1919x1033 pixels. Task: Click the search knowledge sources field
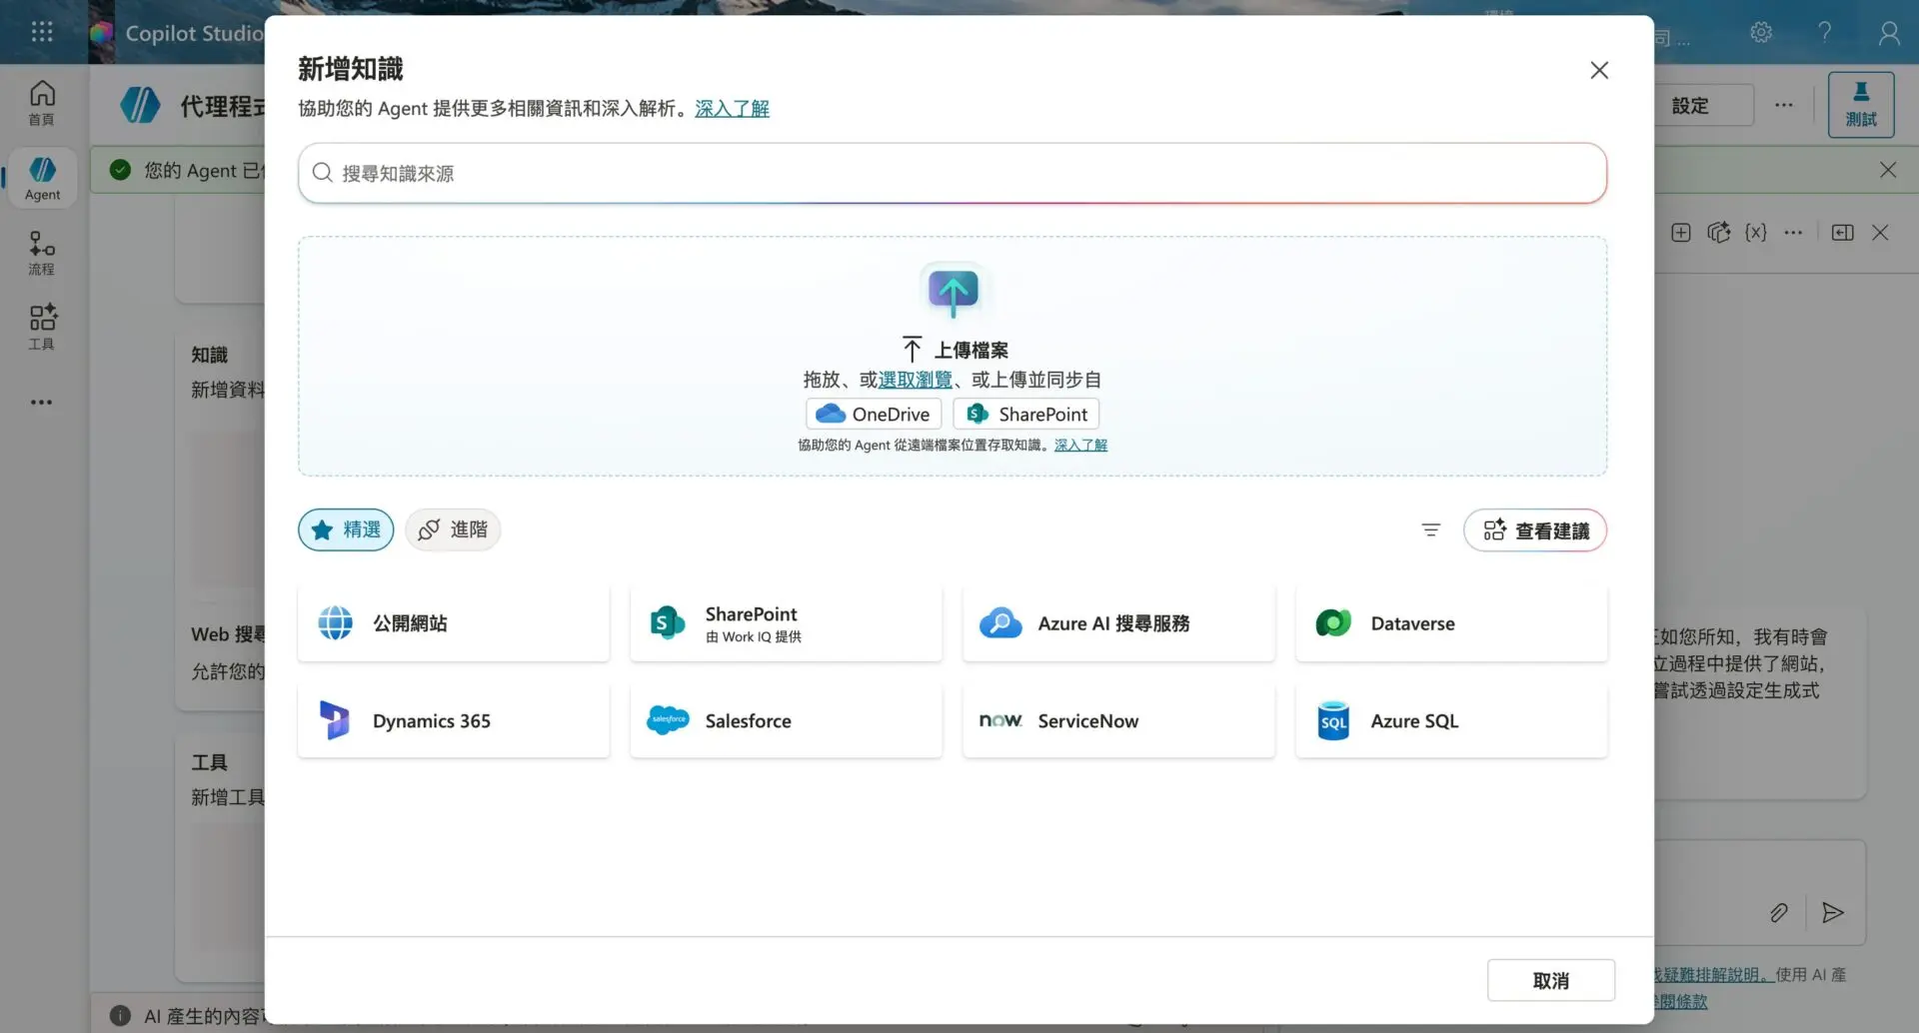pyautogui.click(x=952, y=173)
